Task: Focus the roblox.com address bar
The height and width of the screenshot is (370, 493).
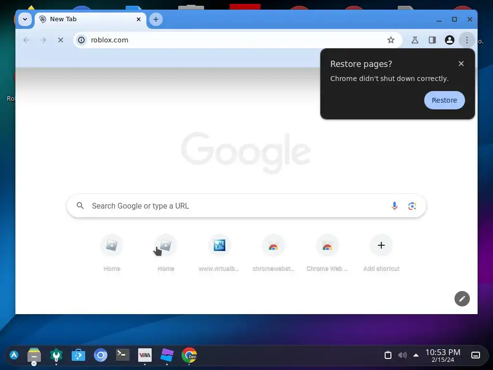Action: pyautogui.click(x=238, y=40)
